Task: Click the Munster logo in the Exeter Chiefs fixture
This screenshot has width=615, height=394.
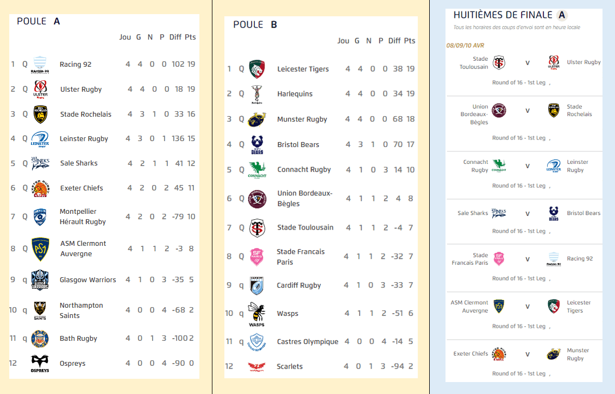Action: coord(554,354)
